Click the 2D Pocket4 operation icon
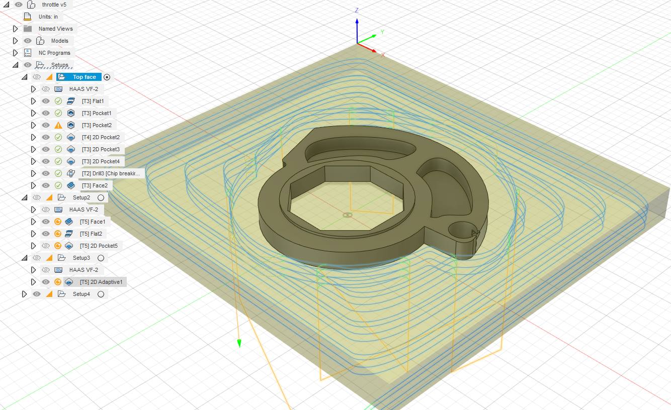The height and width of the screenshot is (410, 671). click(x=70, y=161)
